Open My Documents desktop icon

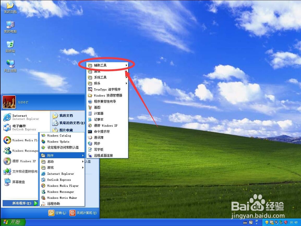pyautogui.click(x=10, y=7)
